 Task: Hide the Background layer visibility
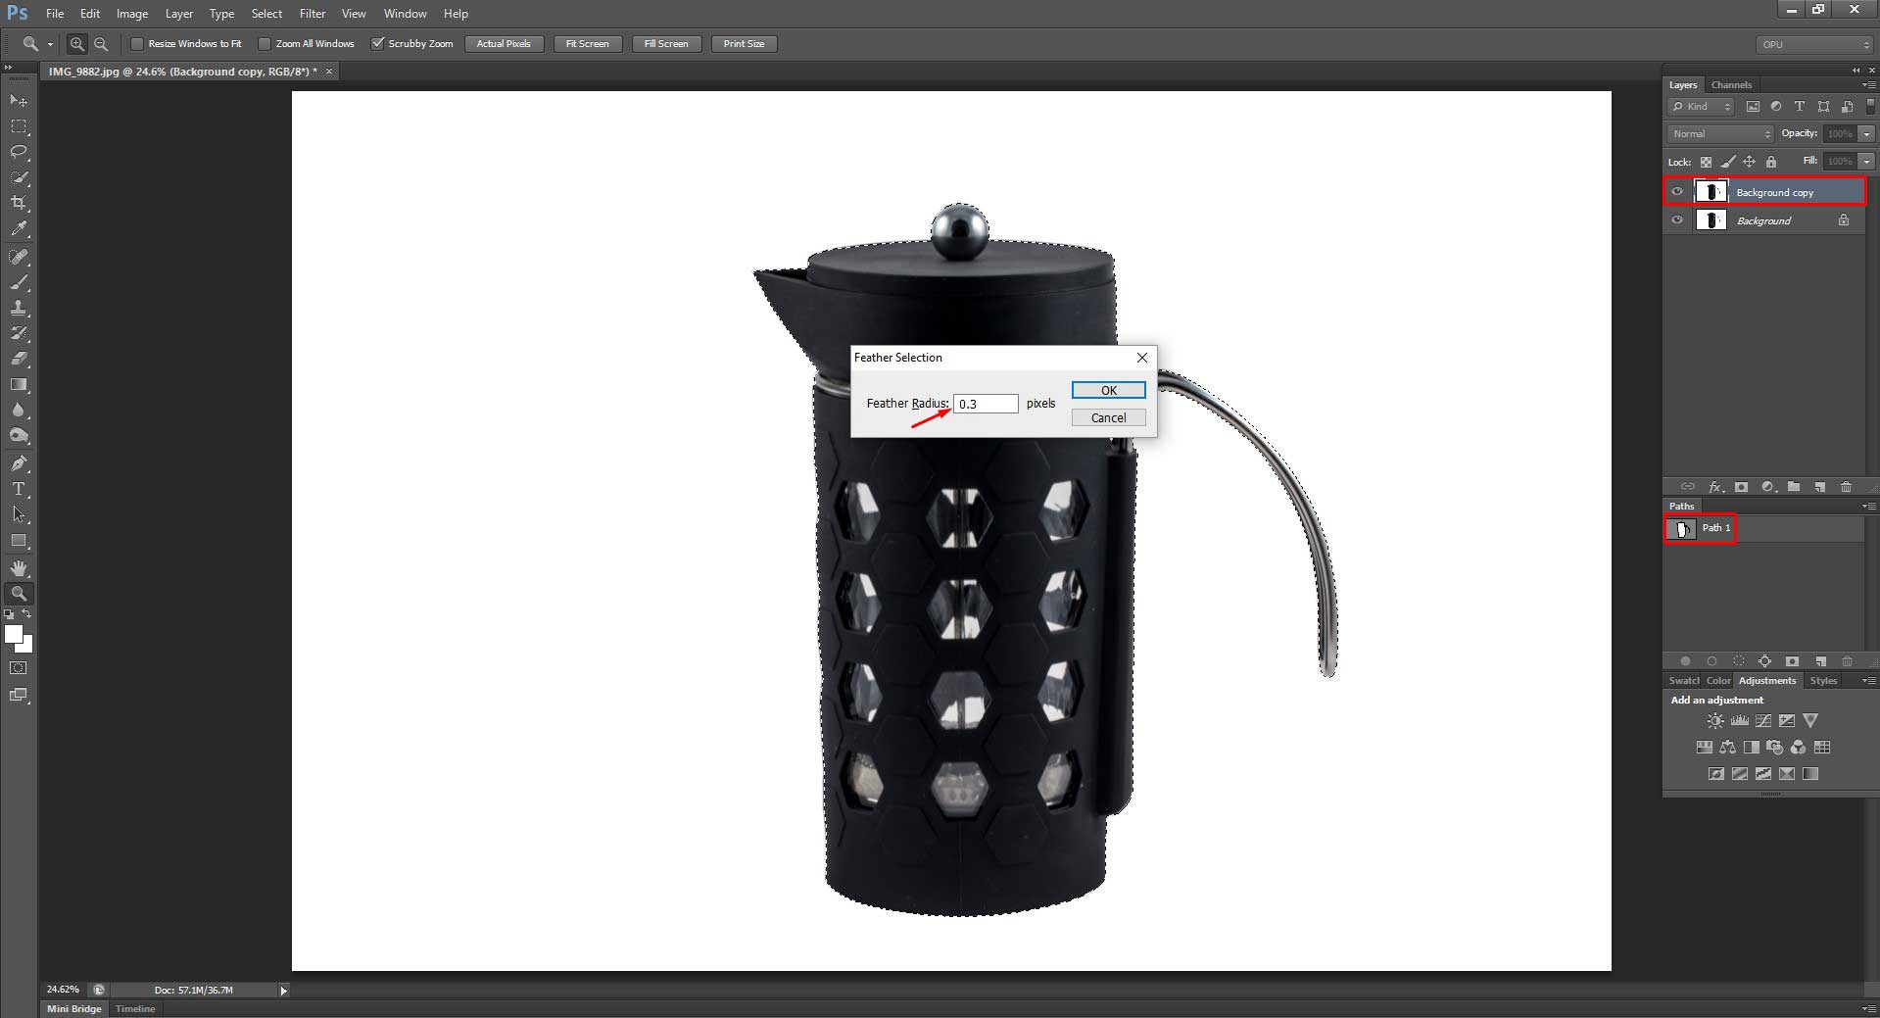click(x=1676, y=220)
